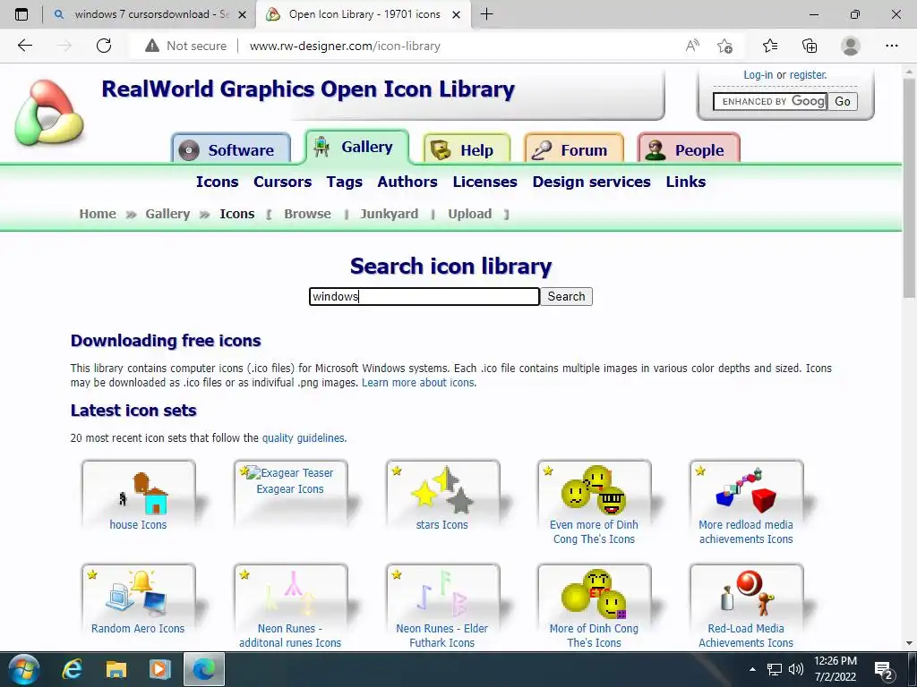The width and height of the screenshot is (917, 687).
Task: Open the house Icons thumbnail image
Action: pyautogui.click(x=144, y=493)
